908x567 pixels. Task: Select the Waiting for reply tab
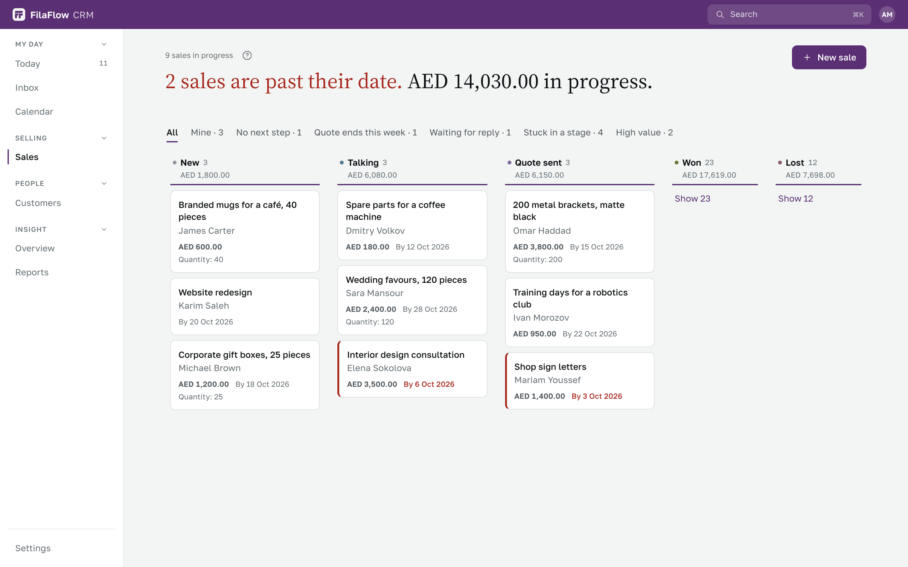[470, 133]
